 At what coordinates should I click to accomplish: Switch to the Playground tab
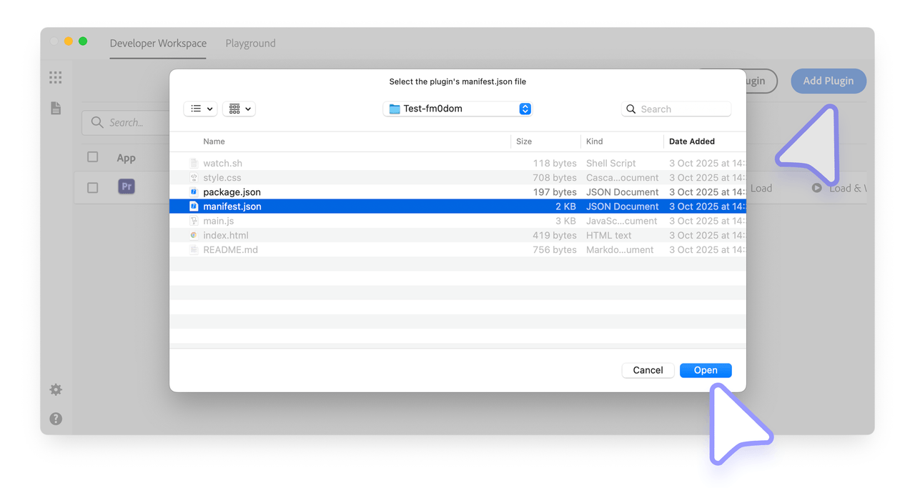click(x=249, y=43)
